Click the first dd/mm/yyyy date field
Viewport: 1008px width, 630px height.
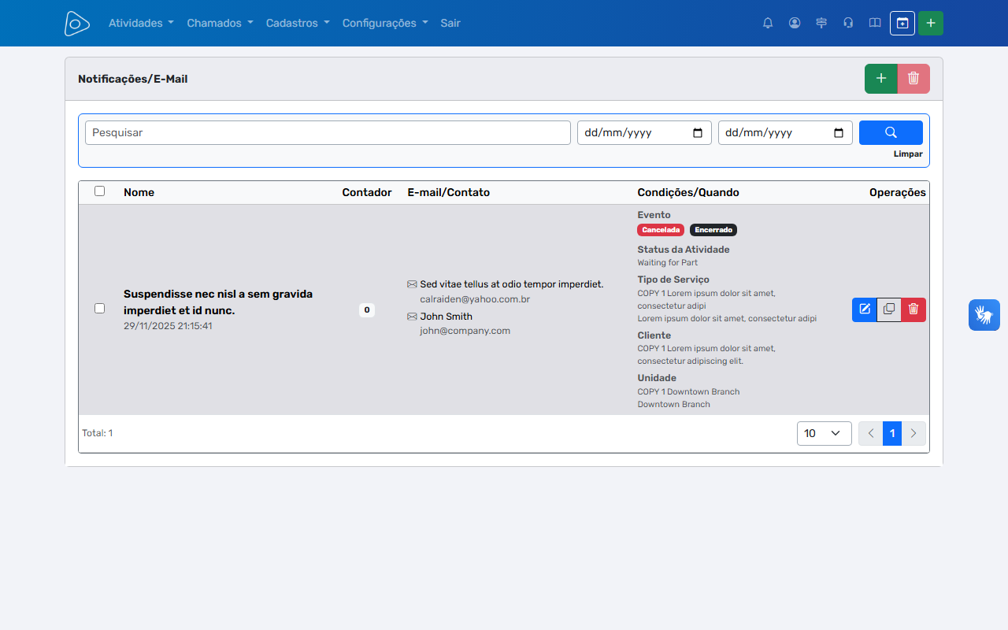(644, 132)
